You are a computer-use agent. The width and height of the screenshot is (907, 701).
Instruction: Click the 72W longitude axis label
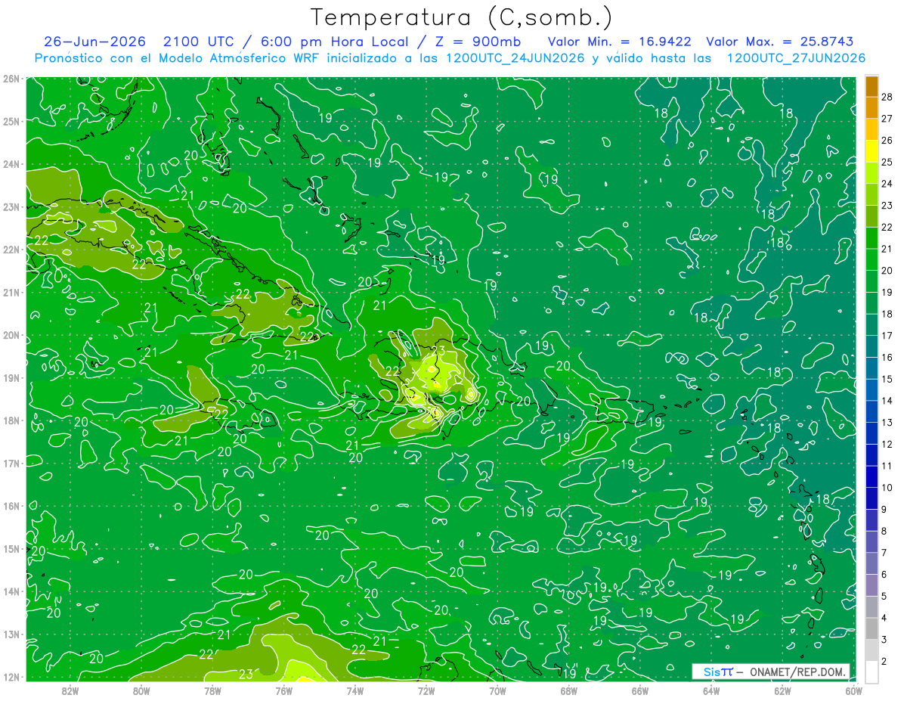(x=426, y=690)
